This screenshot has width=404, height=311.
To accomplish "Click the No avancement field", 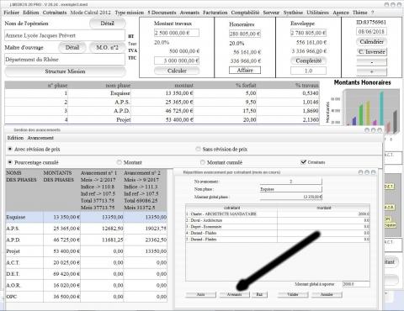I will tap(291, 182).
